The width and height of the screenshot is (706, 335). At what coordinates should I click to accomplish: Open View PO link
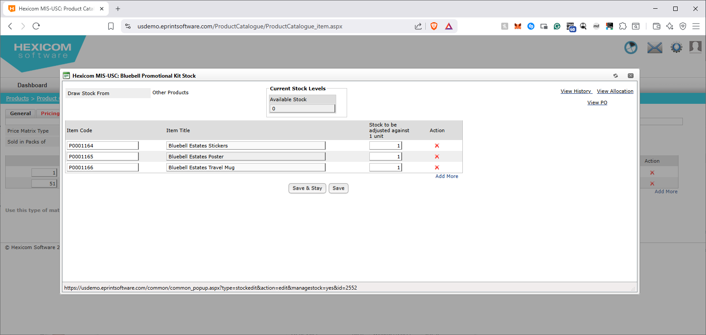(x=597, y=103)
